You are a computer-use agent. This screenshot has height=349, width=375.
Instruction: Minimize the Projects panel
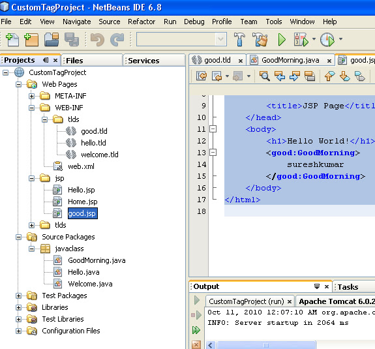(46, 60)
